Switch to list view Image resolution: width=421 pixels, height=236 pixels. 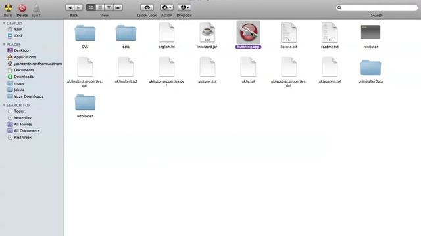click(100, 7)
